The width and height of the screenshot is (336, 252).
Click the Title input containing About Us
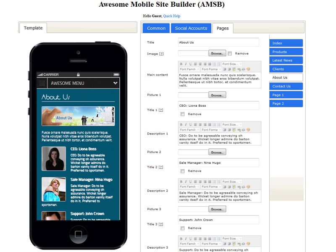[x=218, y=42]
